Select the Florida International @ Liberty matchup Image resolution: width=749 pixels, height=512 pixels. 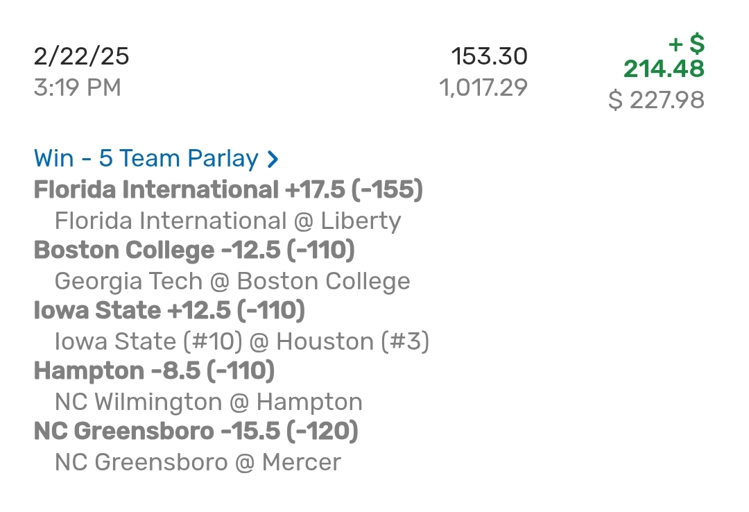(227, 221)
